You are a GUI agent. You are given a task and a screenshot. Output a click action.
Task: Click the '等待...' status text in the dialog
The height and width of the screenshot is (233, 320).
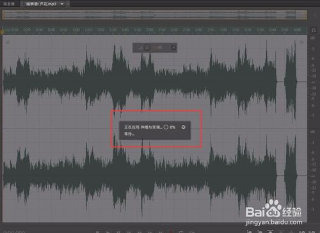pyautogui.click(x=129, y=134)
